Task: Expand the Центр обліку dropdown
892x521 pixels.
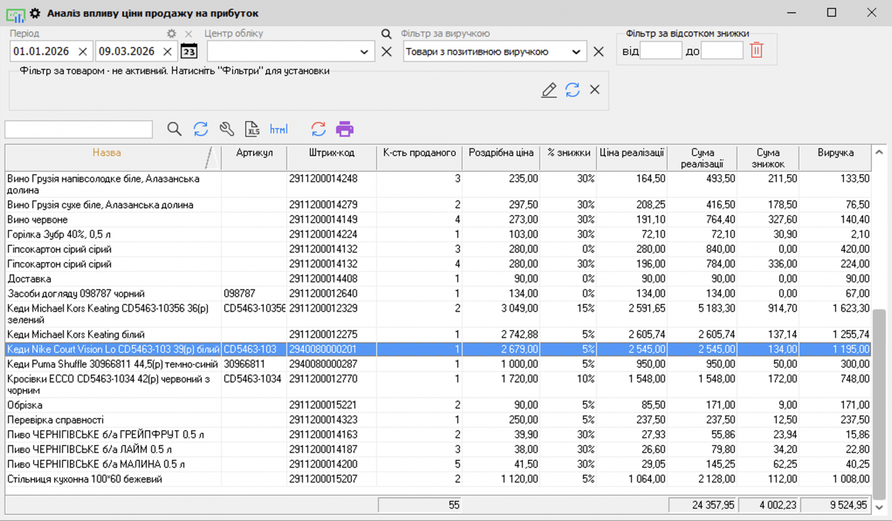Action: coord(364,52)
